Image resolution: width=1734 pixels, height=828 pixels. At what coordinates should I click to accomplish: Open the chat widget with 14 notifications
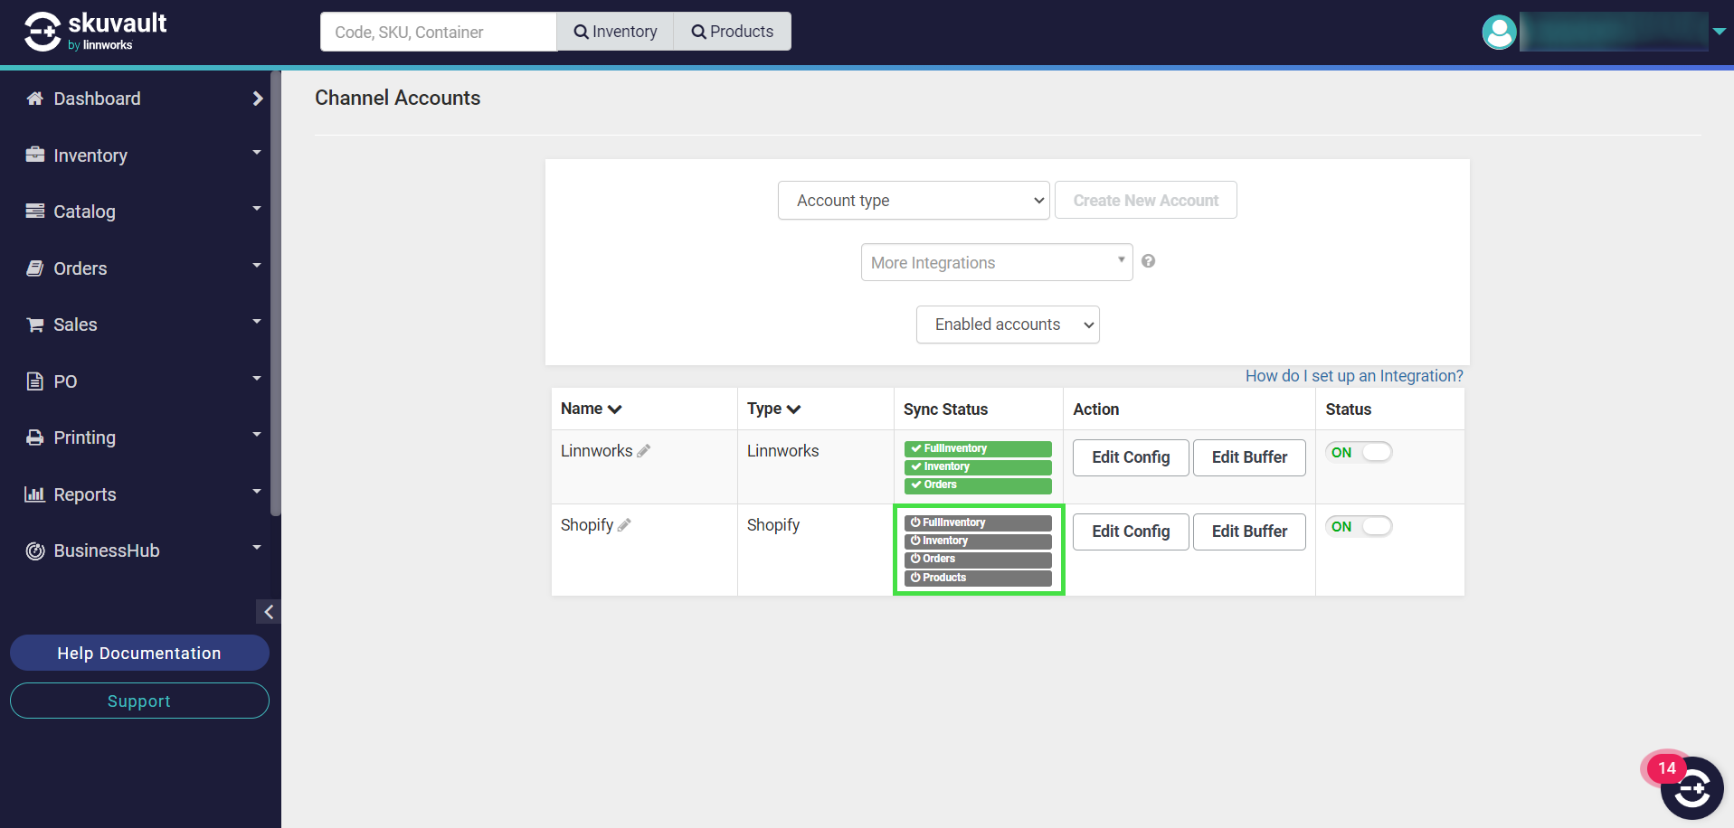point(1691,787)
